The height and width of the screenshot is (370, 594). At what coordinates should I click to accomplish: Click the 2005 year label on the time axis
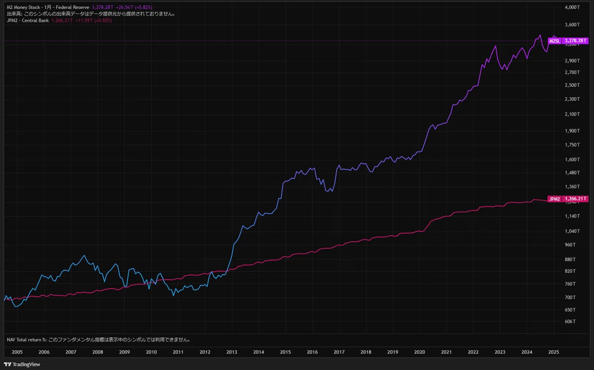[17, 352]
